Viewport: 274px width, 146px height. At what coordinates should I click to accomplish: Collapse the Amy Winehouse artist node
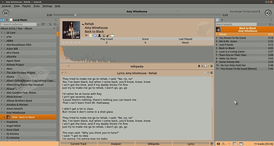(x=2, y=113)
